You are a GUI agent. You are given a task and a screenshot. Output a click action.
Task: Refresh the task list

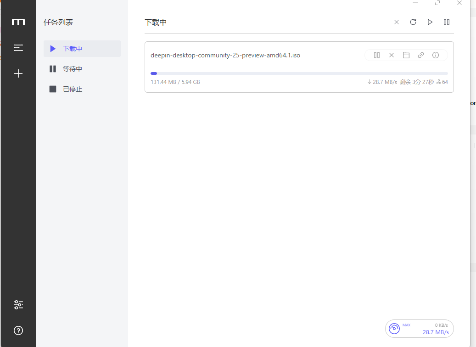point(413,22)
